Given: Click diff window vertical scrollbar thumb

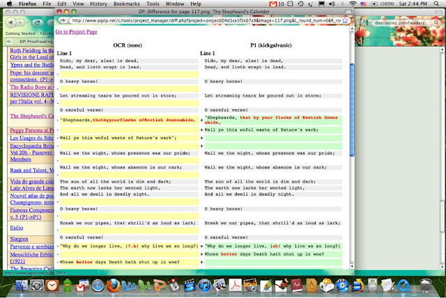Looking at the screenshot, I should pyautogui.click(x=352, y=109).
